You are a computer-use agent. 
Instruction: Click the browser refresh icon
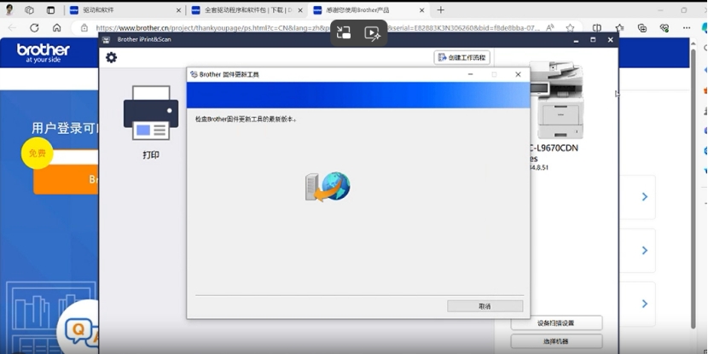(34, 27)
